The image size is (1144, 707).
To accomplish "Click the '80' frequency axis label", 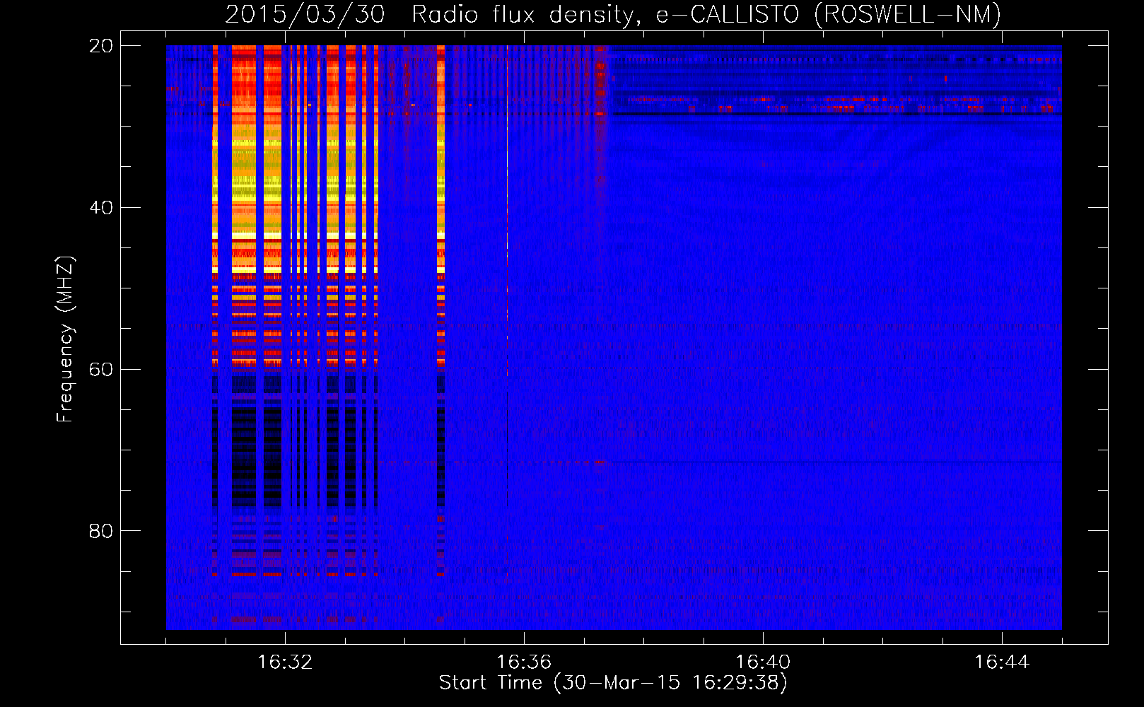I will (x=101, y=531).
